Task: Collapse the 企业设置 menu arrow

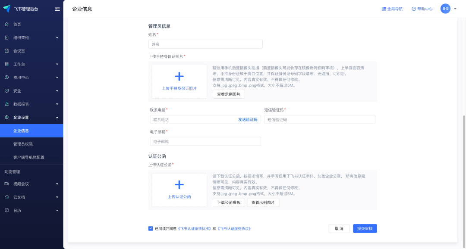Action: click(57, 117)
